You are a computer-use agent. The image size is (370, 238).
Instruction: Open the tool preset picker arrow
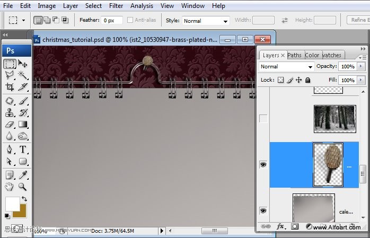[23, 20]
